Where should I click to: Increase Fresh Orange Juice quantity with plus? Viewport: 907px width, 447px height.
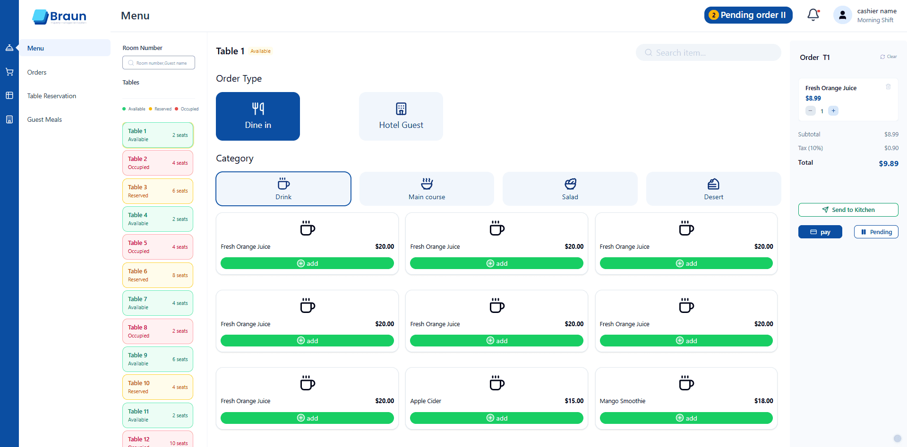click(833, 111)
